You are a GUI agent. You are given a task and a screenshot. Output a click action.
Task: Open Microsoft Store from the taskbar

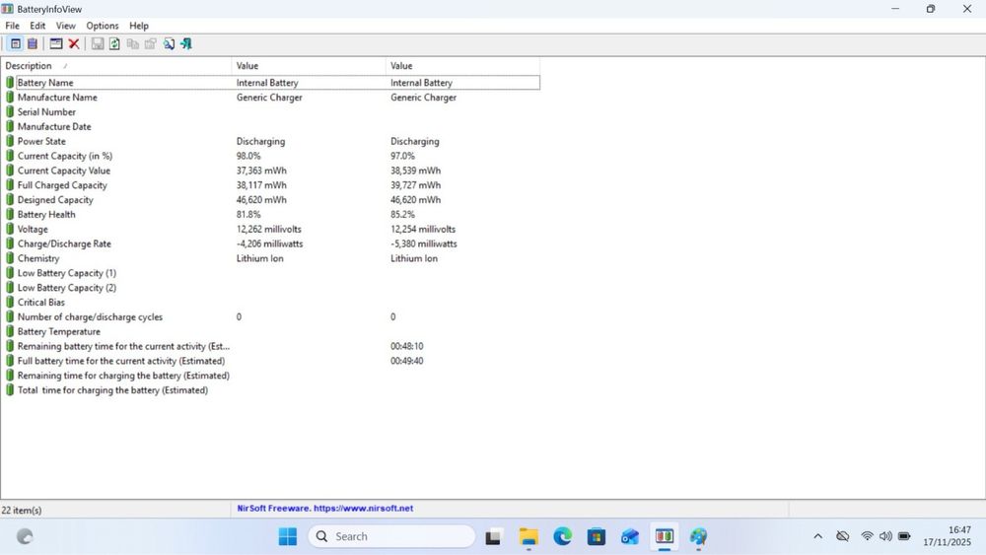pyautogui.click(x=597, y=536)
